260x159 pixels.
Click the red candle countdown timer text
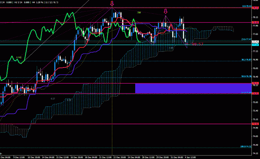(x=198, y=44)
